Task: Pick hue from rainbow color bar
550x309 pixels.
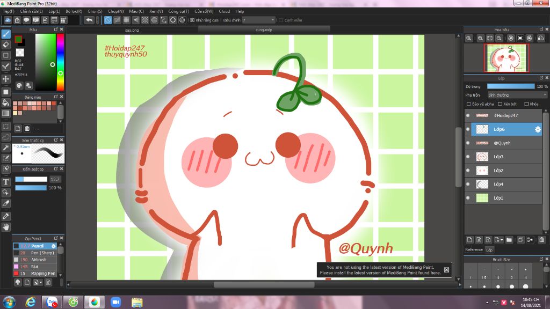Action: click(x=60, y=62)
